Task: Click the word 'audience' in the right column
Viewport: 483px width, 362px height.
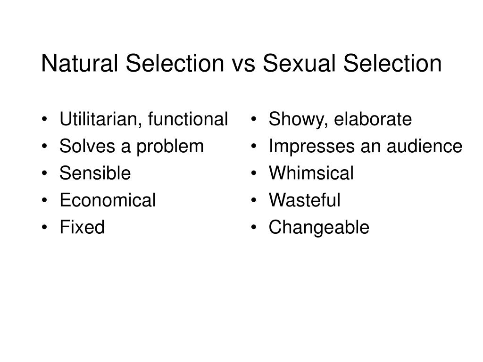Action: [x=425, y=146]
